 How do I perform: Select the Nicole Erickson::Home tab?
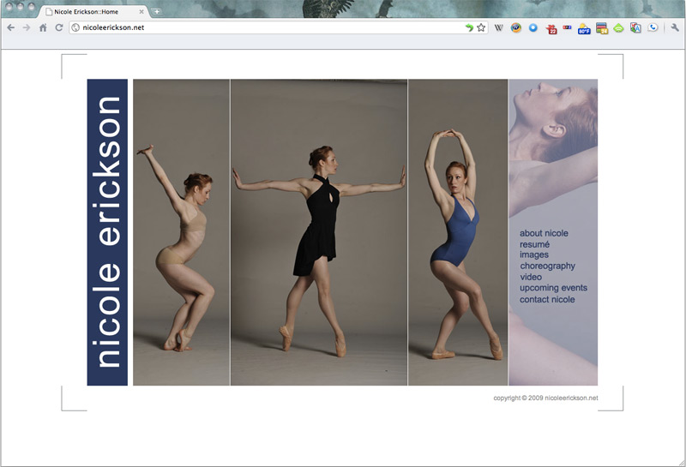click(86, 12)
